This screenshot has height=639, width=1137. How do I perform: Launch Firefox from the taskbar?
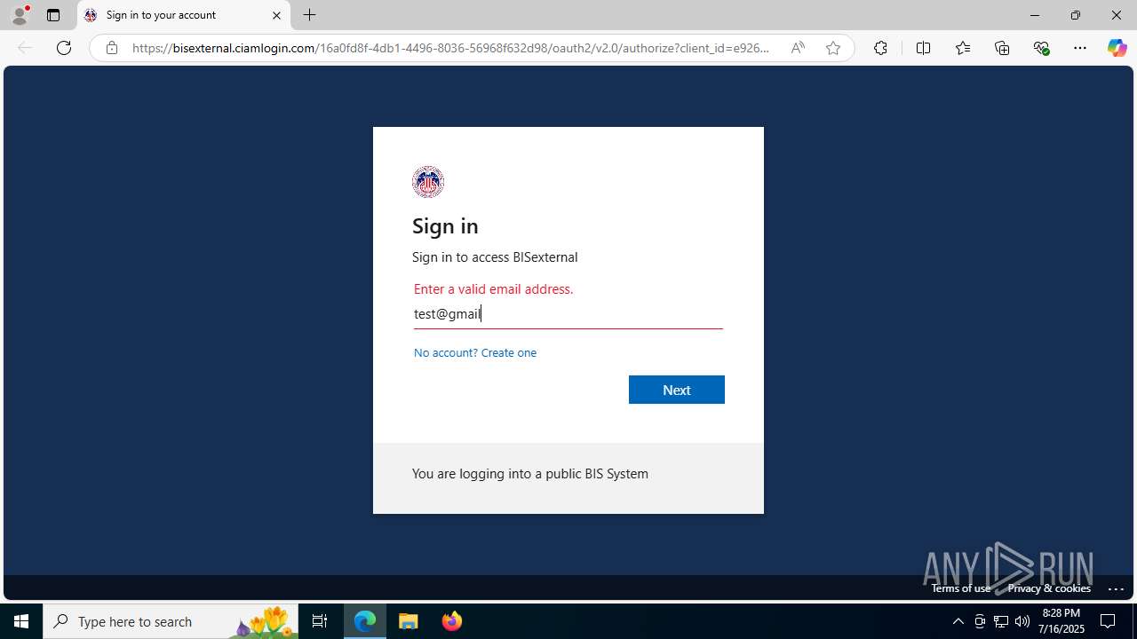[452, 621]
